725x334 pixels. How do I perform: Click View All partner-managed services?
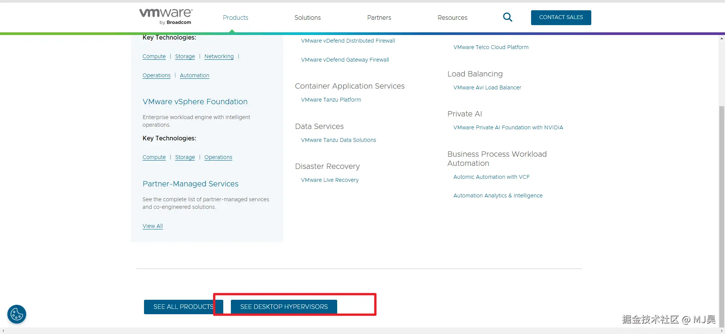(152, 226)
